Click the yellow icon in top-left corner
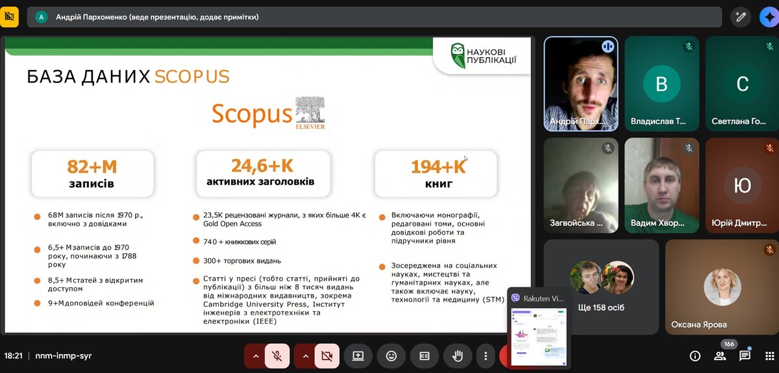This screenshot has width=779, height=373. pos(10,17)
